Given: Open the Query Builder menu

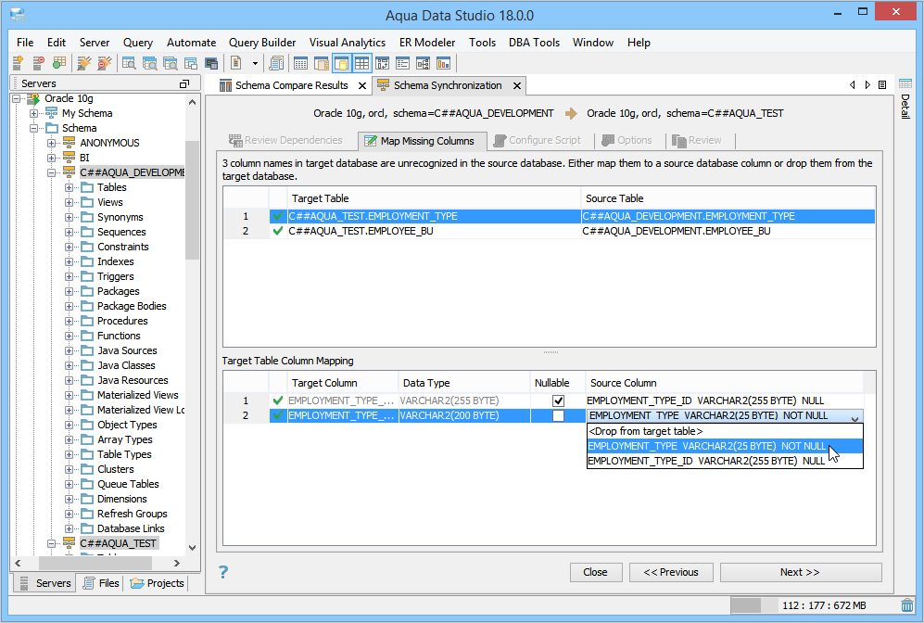Looking at the screenshot, I should pos(262,43).
